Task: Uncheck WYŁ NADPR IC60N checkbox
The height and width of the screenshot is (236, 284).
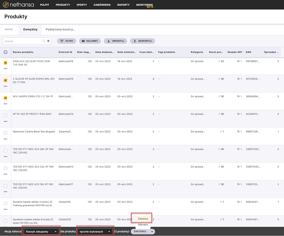Action: (x=6, y=98)
